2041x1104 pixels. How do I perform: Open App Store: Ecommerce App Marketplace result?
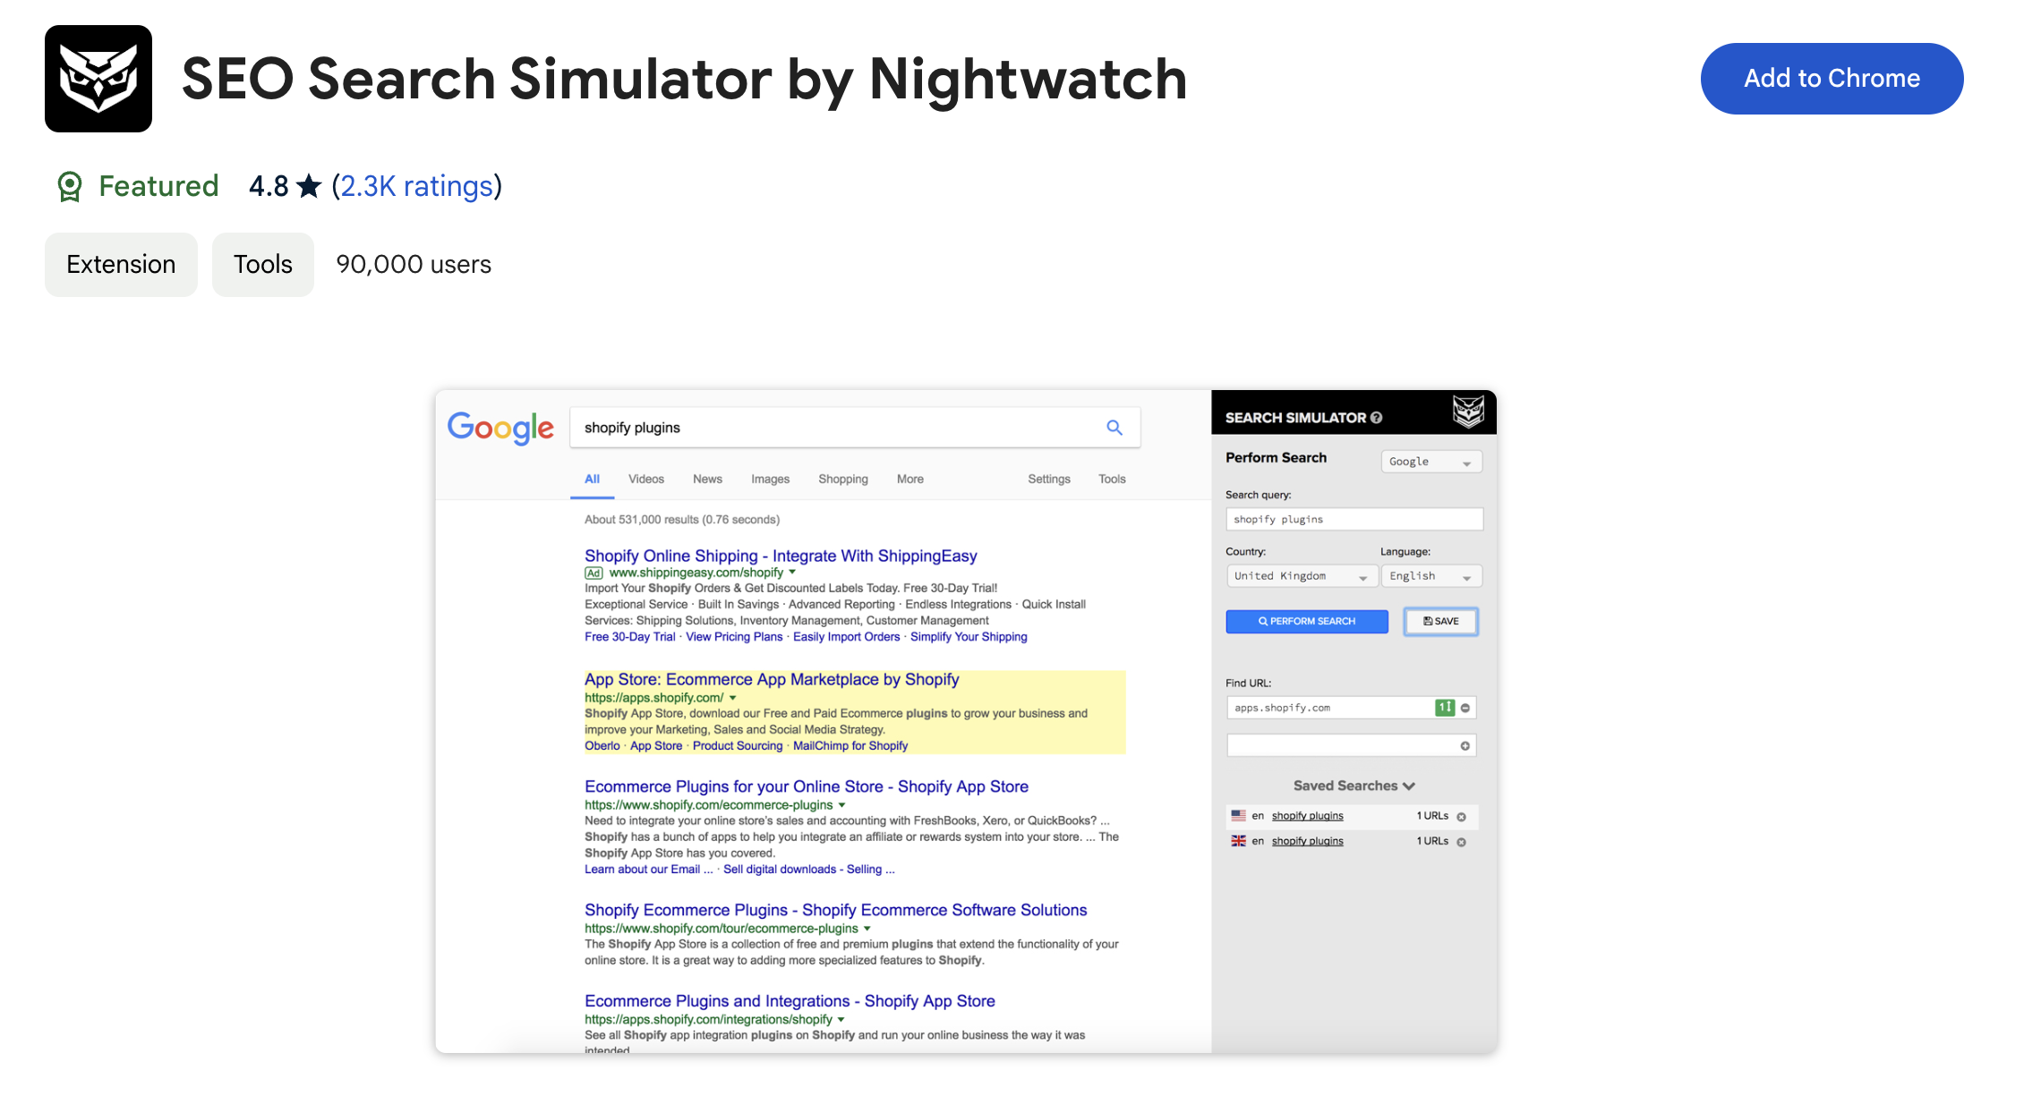click(x=772, y=680)
